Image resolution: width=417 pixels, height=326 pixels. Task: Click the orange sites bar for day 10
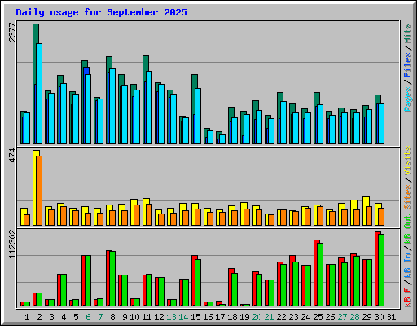137,215
